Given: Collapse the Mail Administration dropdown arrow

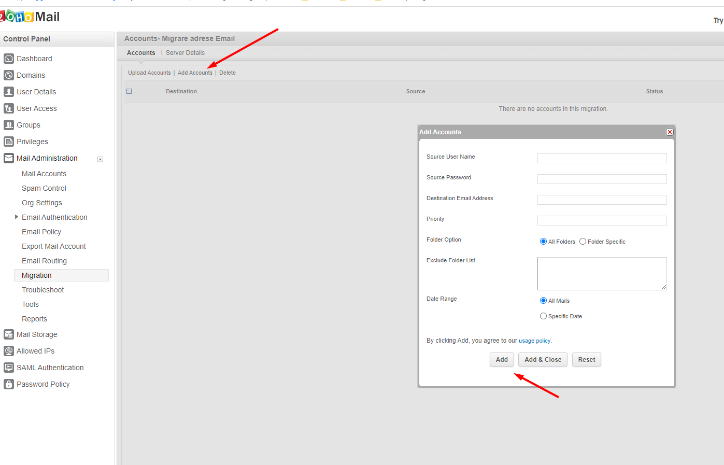Looking at the screenshot, I should click(x=101, y=159).
